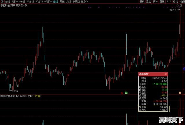Open F10 company information
The image size is (185, 125).
point(169,2)
